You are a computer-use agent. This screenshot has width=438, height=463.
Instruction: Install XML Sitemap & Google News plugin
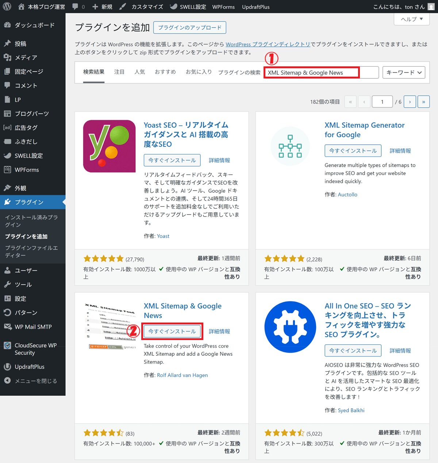pos(172,331)
